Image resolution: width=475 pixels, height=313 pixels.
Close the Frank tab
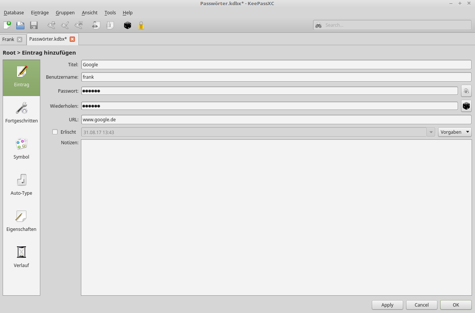(20, 40)
